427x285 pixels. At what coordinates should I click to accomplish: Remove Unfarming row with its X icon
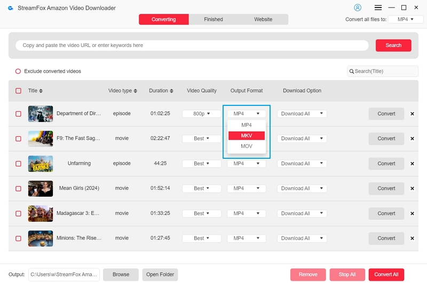(x=412, y=164)
